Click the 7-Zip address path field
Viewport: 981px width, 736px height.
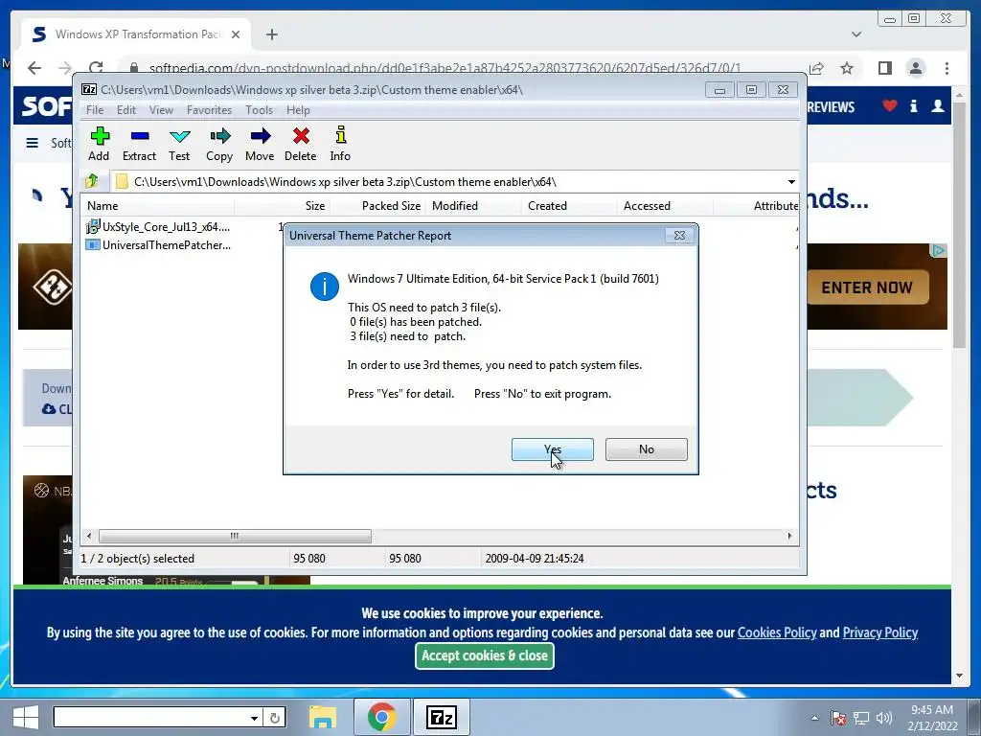(x=448, y=181)
